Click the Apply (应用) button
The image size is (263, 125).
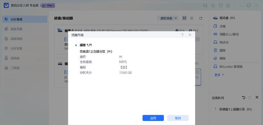tap(153, 118)
